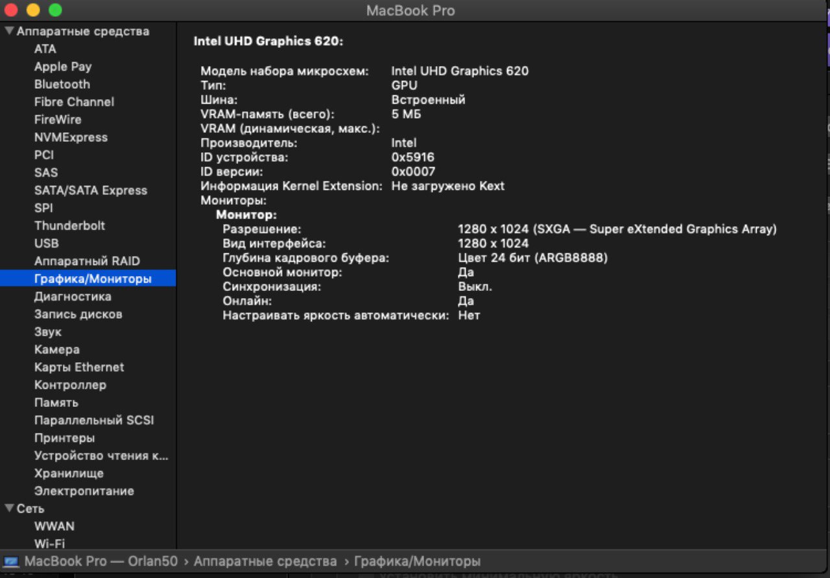
Task: Click the resolution value 1280 x 1024 (SXGA...)
Action: (617, 229)
